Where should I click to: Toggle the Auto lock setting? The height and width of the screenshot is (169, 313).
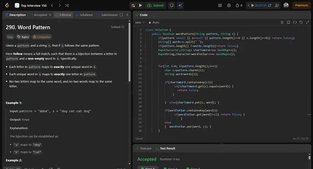click(154, 23)
